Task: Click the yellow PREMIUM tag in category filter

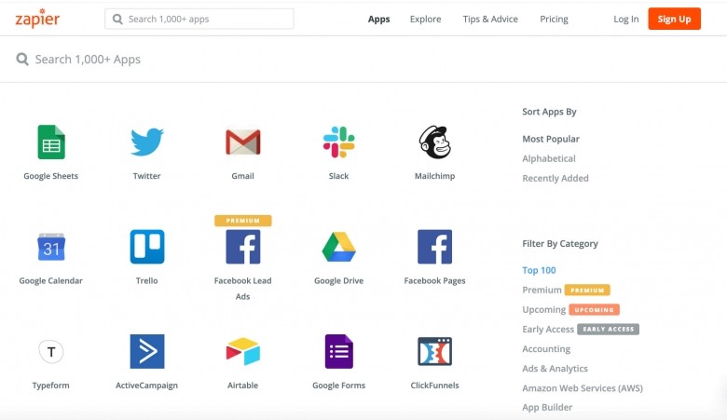Action: click(587, 291)
